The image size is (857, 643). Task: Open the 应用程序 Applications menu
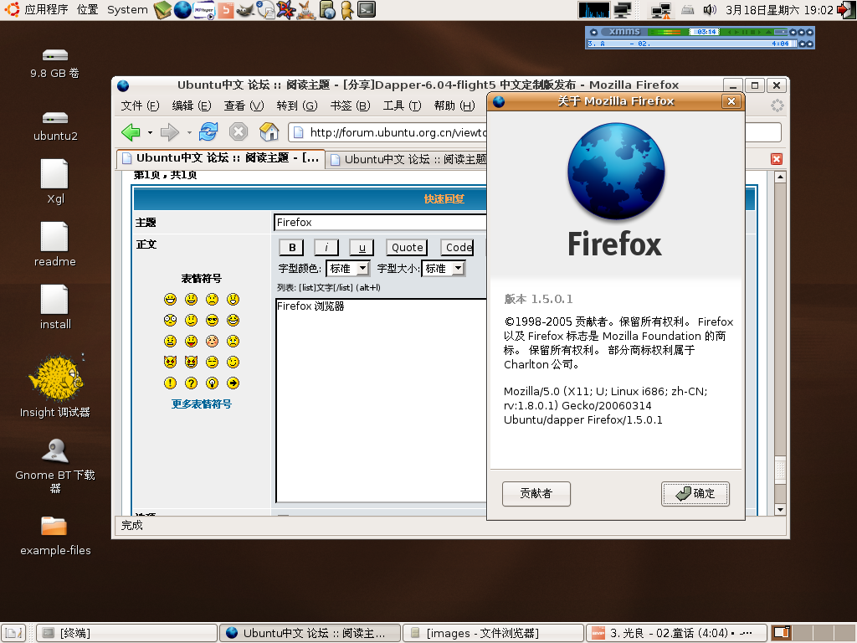[46, 10]
